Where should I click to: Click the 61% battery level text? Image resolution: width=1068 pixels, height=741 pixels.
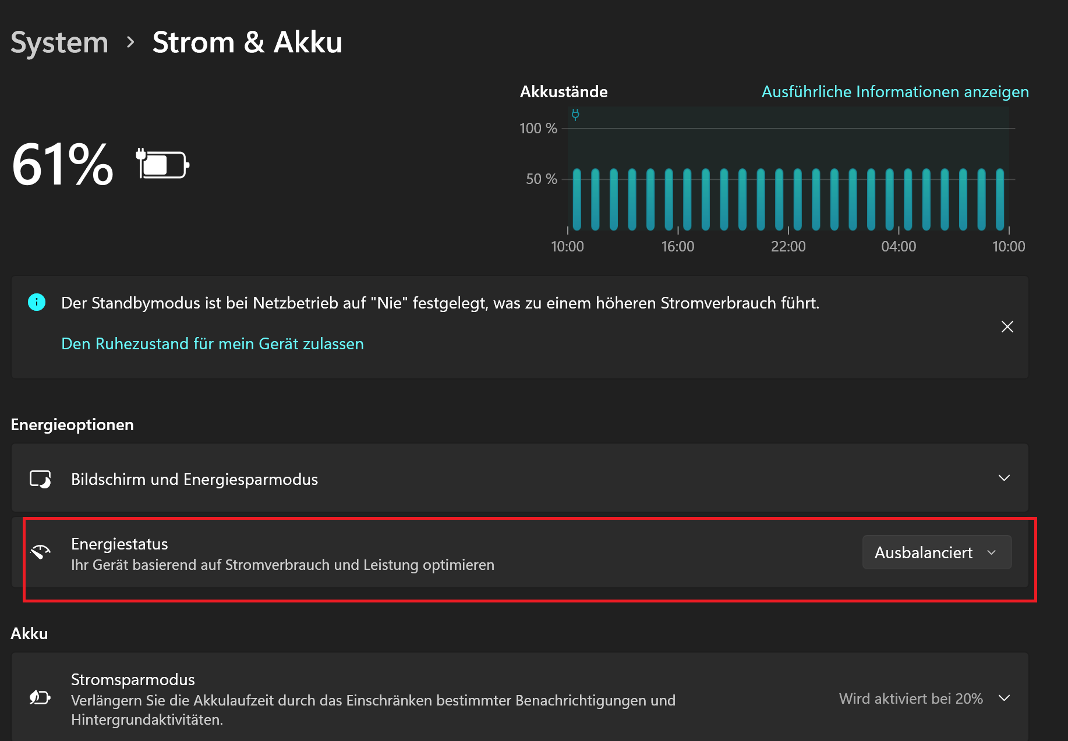(63, 165)
